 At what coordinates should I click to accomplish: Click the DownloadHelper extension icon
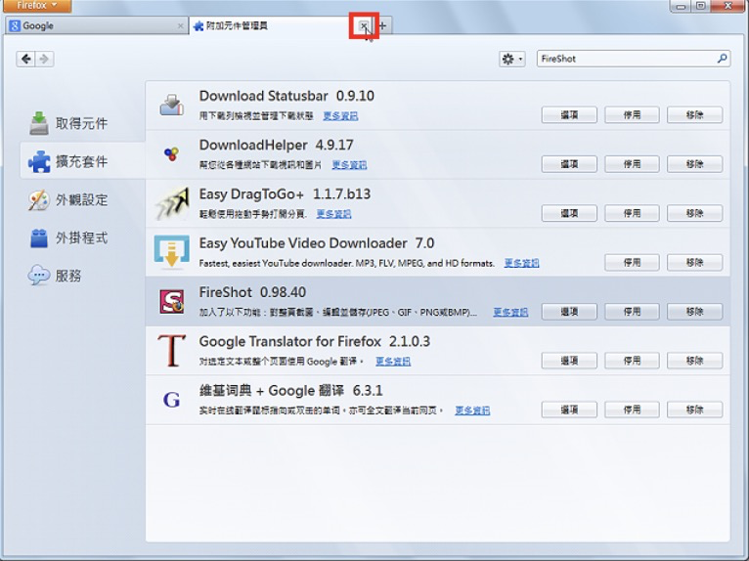(x=171, y=153)
